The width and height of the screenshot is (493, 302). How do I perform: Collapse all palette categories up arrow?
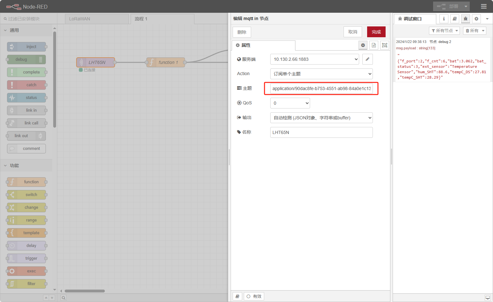point(46,298)
